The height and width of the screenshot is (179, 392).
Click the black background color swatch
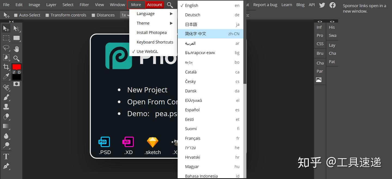pyautogui.click(x=17, y=77)
